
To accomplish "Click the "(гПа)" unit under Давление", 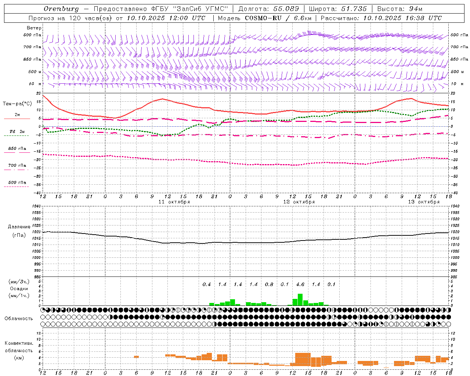I will [19, 235].
